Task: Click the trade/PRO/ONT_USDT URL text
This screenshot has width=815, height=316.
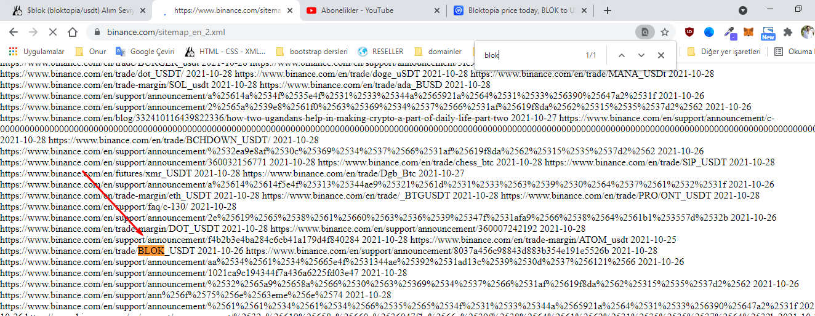Action: click(606, 196)
